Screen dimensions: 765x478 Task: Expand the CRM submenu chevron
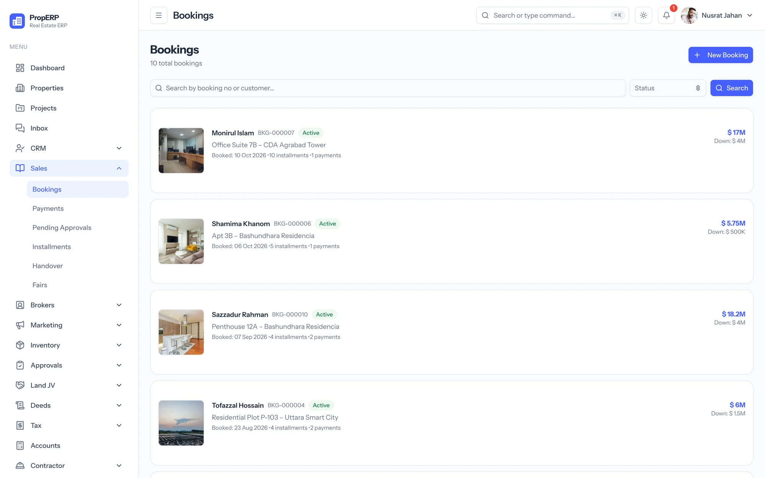(119, 148)
